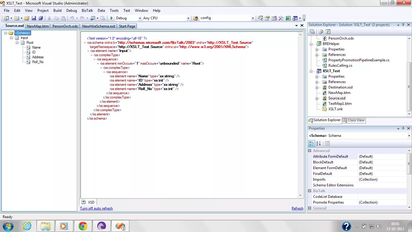Image resolution: width=412 pixels, height=232 pixels.
Task: Select RulesCalling.cs in Solution Explorer
Action: tap(340, 66)
